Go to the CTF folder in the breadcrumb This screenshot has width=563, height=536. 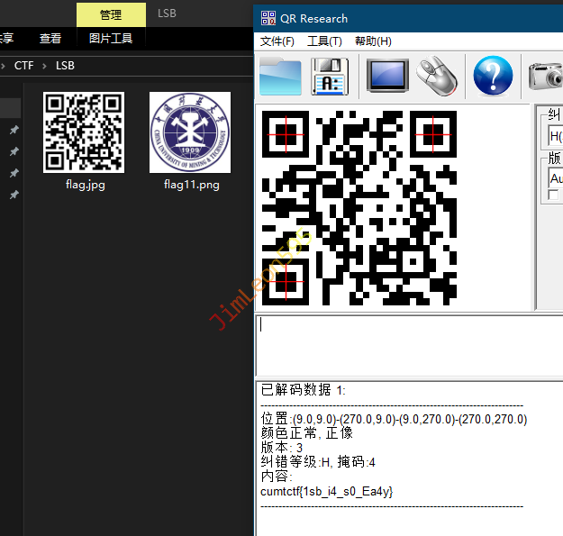(x=24, y=66)
